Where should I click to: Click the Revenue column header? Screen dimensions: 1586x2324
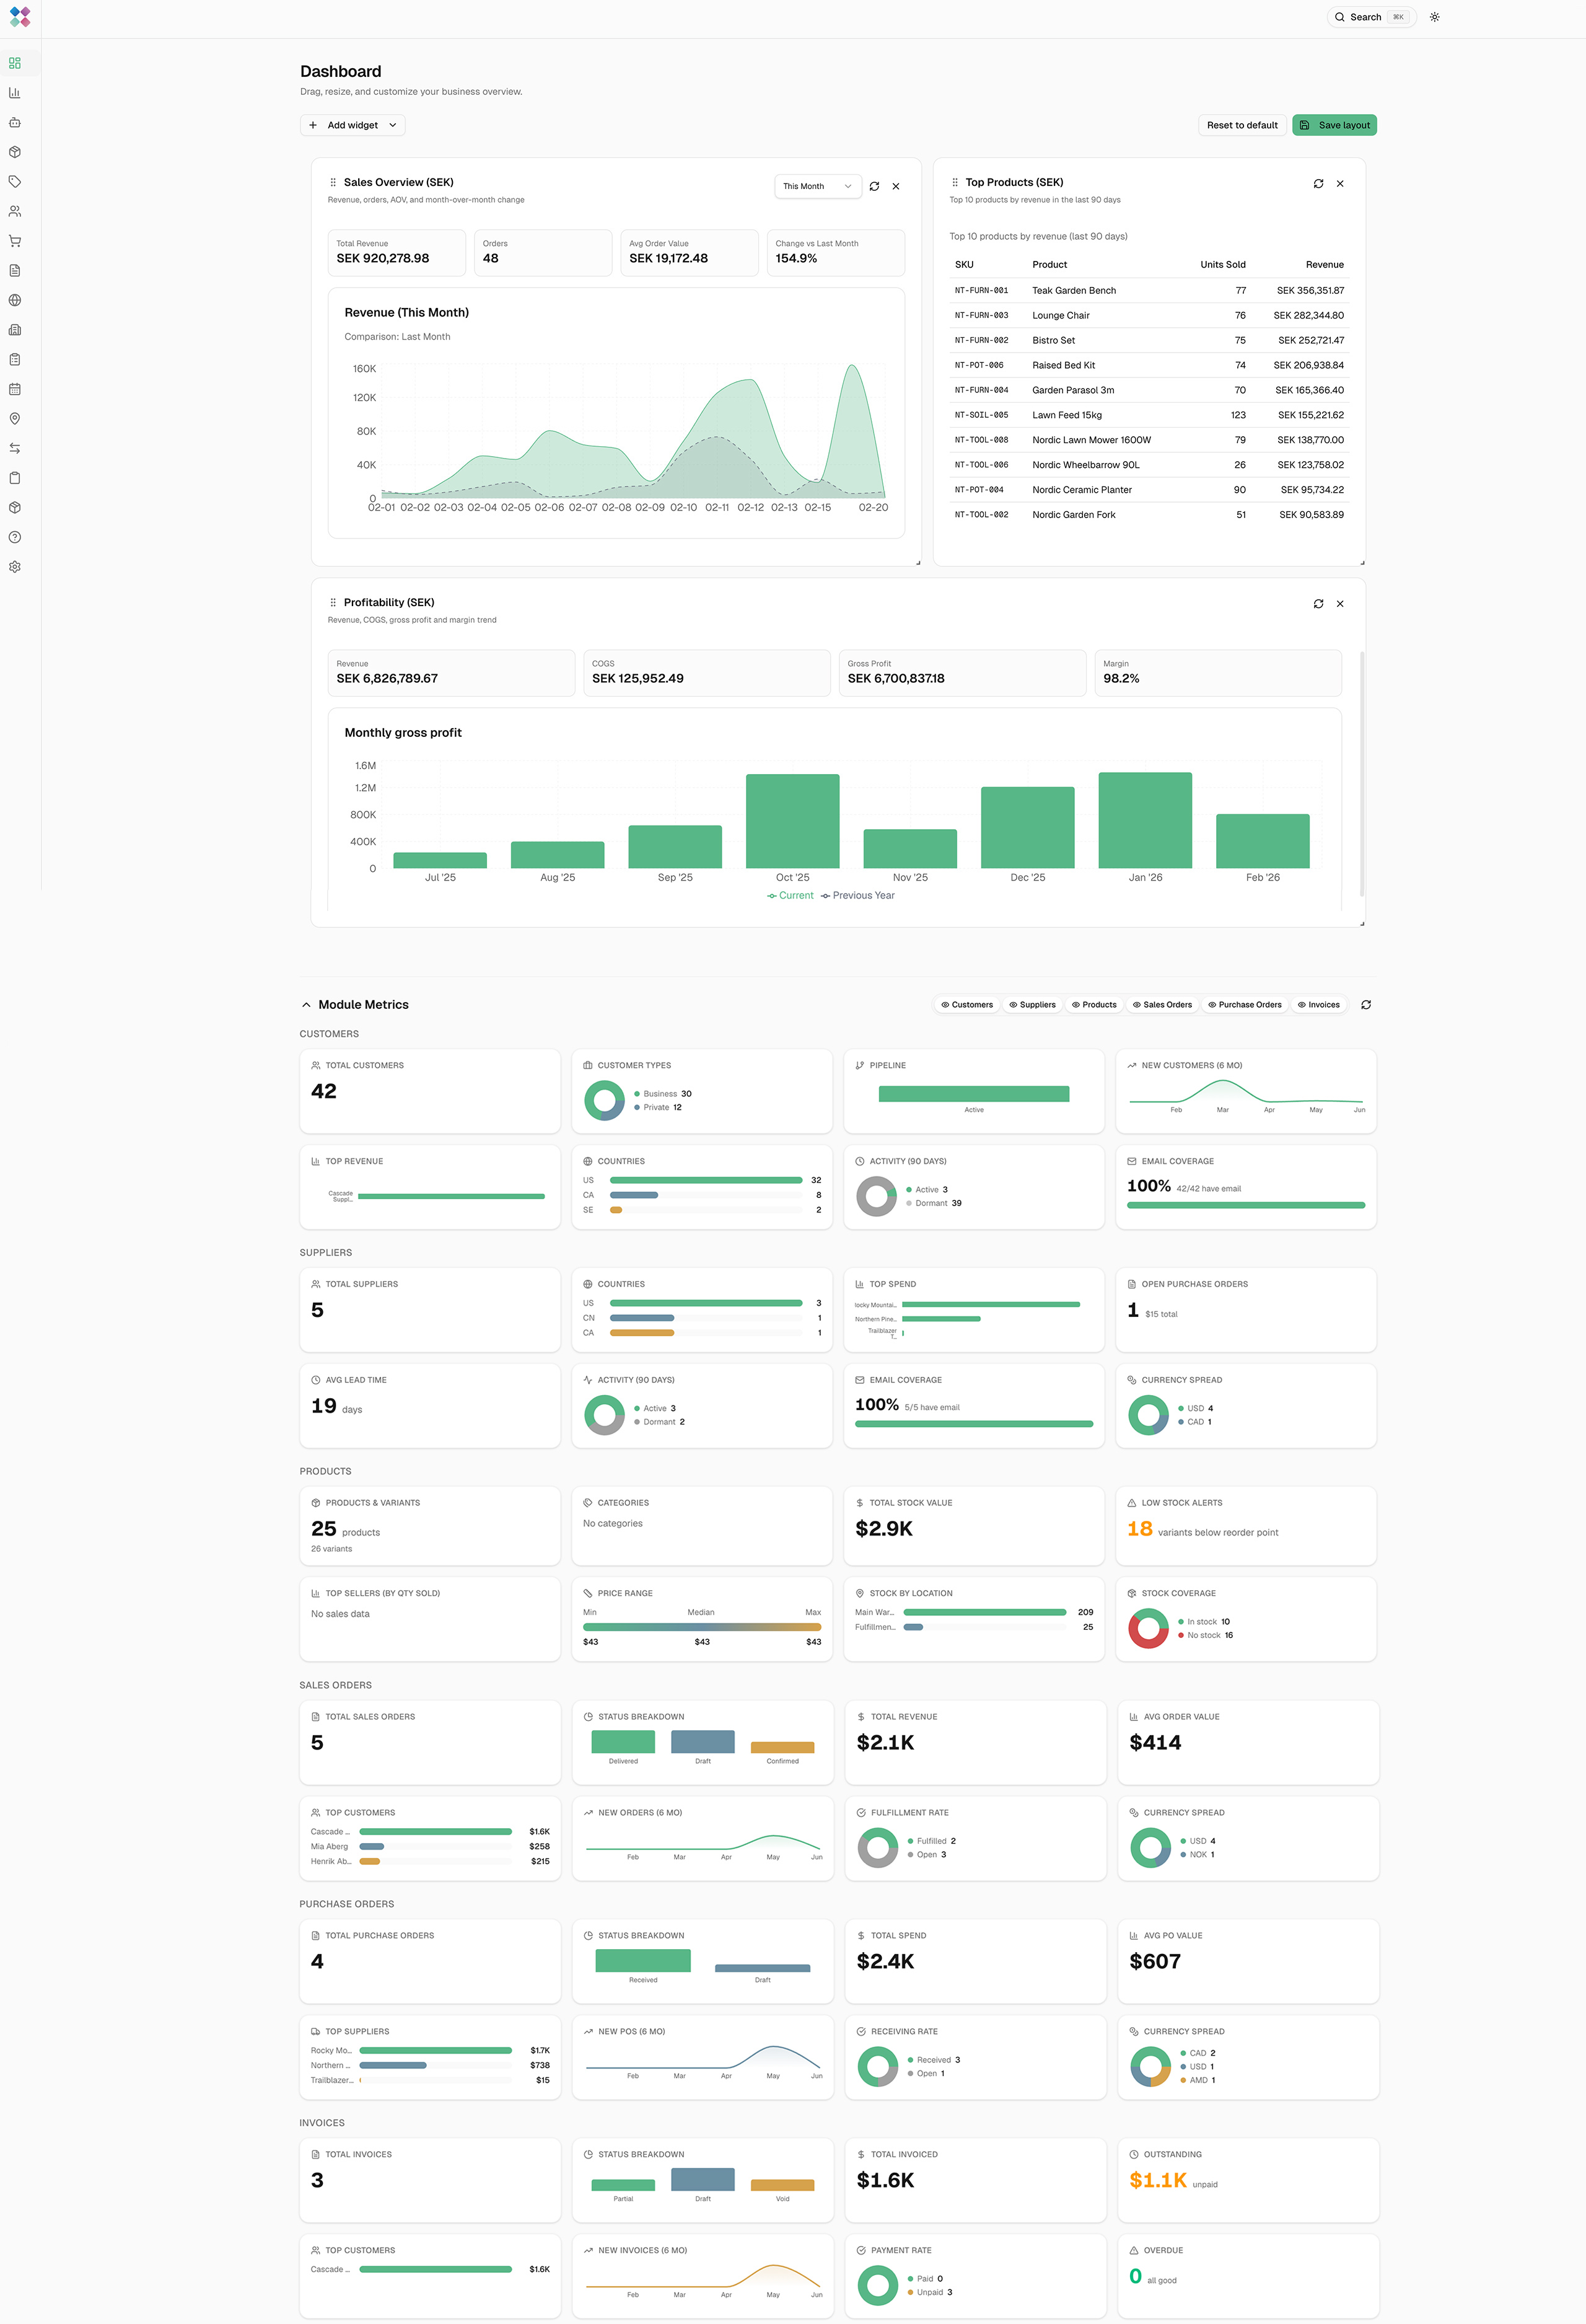1324,265
